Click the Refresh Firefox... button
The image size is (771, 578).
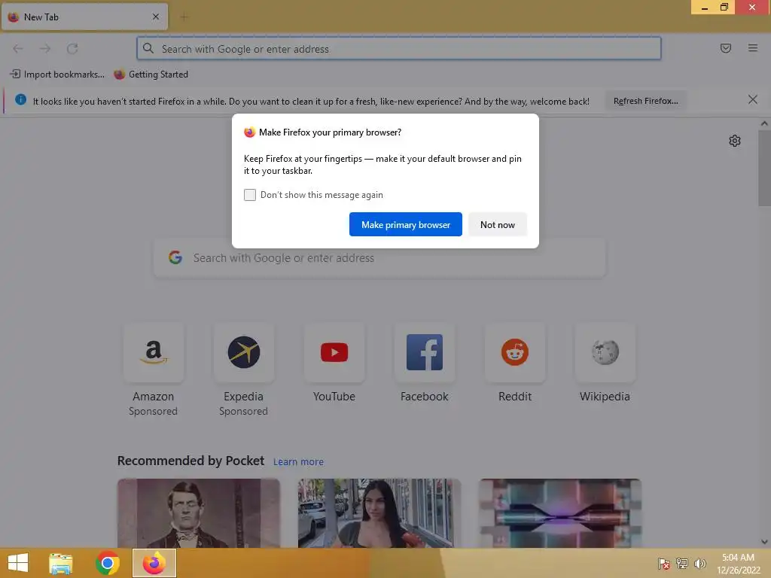point(645,101)
